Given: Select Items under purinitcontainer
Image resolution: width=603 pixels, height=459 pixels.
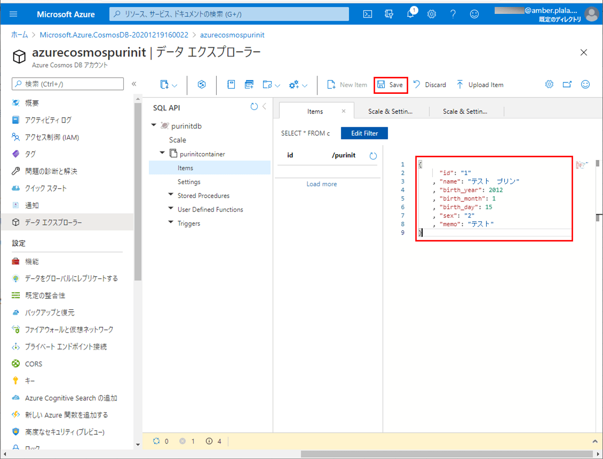Looking at the screenshot, I should tap(210, 168).
